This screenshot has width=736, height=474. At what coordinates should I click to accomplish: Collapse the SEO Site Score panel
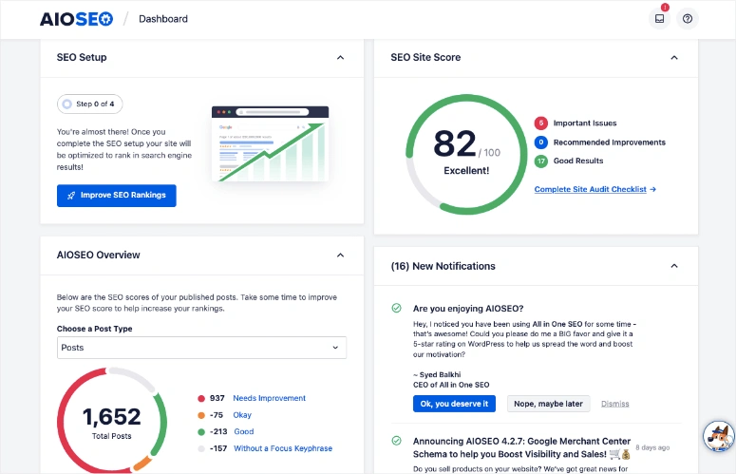(x=674, y=58)
